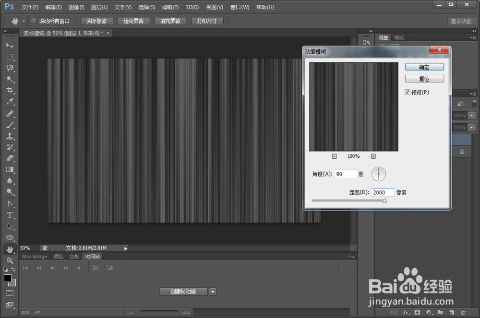The width and height of the screenshot is (480, 318).
Task: Select the Magic Wand tool
Action: pos(10,79)
